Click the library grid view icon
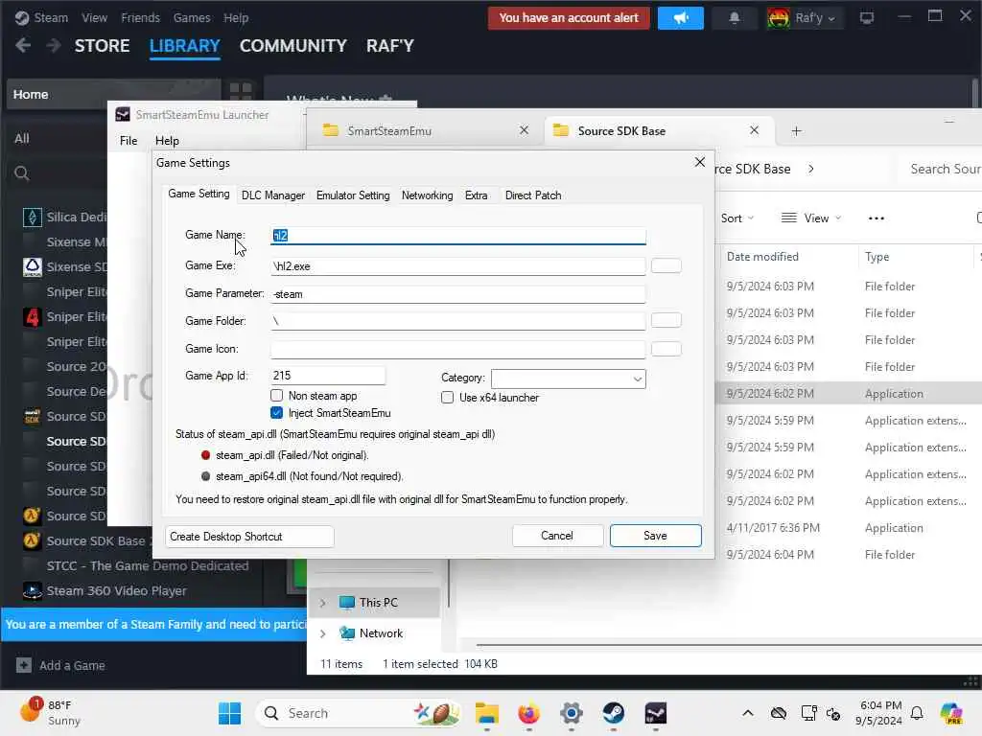 click(241, 91)
